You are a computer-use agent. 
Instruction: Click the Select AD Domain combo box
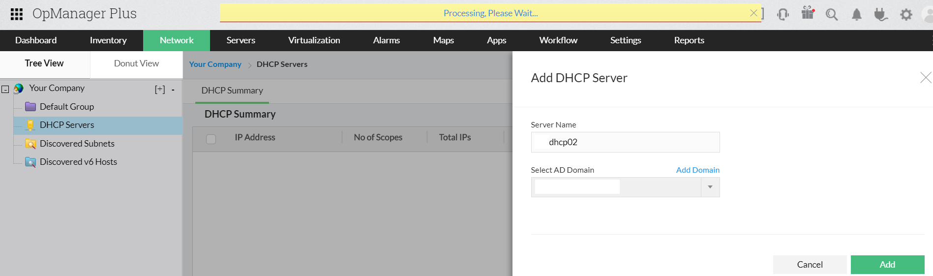click(x=625, y=187)
